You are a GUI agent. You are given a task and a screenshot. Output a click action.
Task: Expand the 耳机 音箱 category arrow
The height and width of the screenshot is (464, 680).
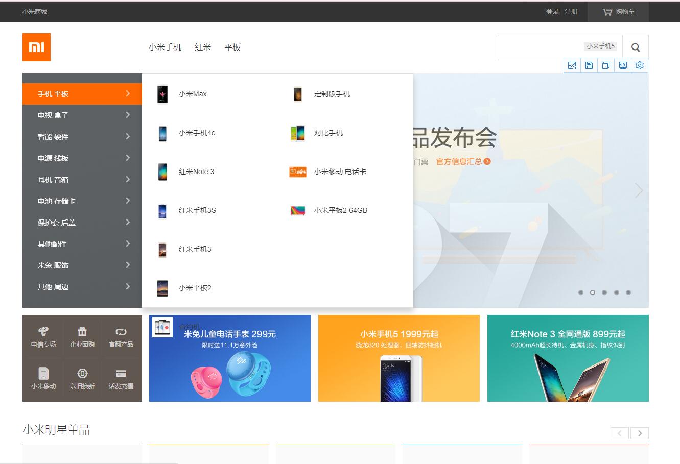(128, 179)
